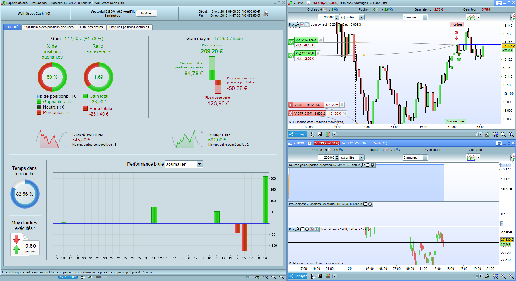Open the DAX instrument info icon
Viewport: 516px width, 281px height.
point(309,3)
